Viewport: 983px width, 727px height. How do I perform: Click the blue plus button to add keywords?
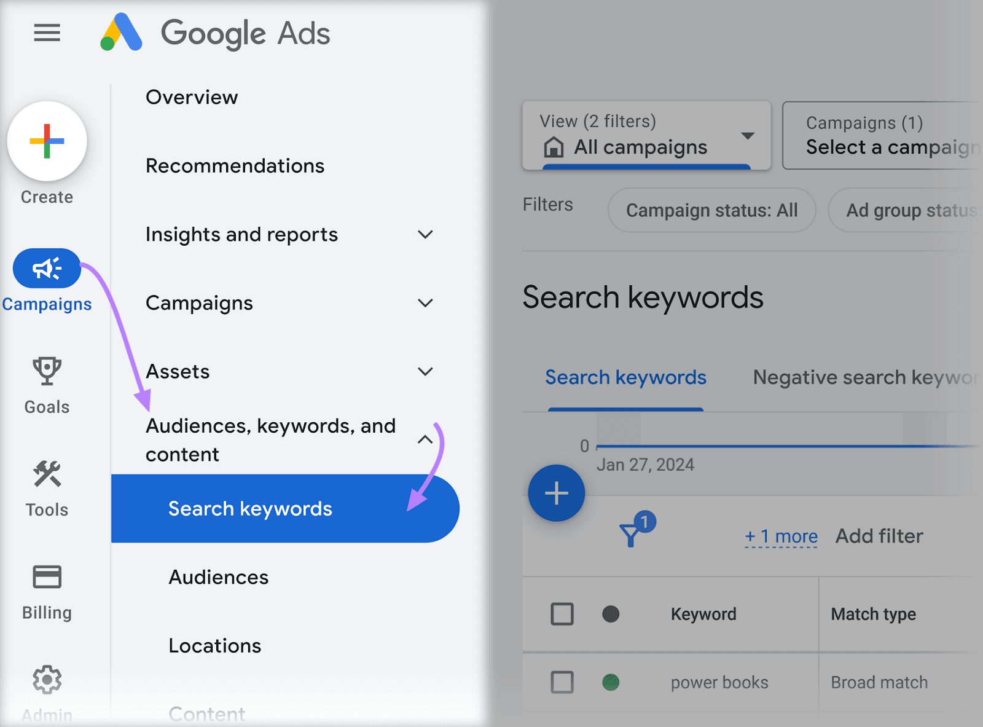(x=556, y=493)
